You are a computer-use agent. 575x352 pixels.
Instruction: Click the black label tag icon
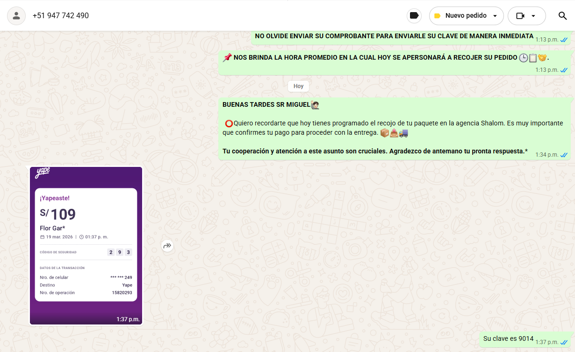click(x=414, y=16)
